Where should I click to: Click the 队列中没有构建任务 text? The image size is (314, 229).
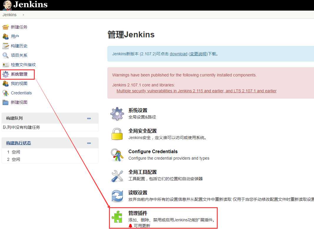point(22,127)
